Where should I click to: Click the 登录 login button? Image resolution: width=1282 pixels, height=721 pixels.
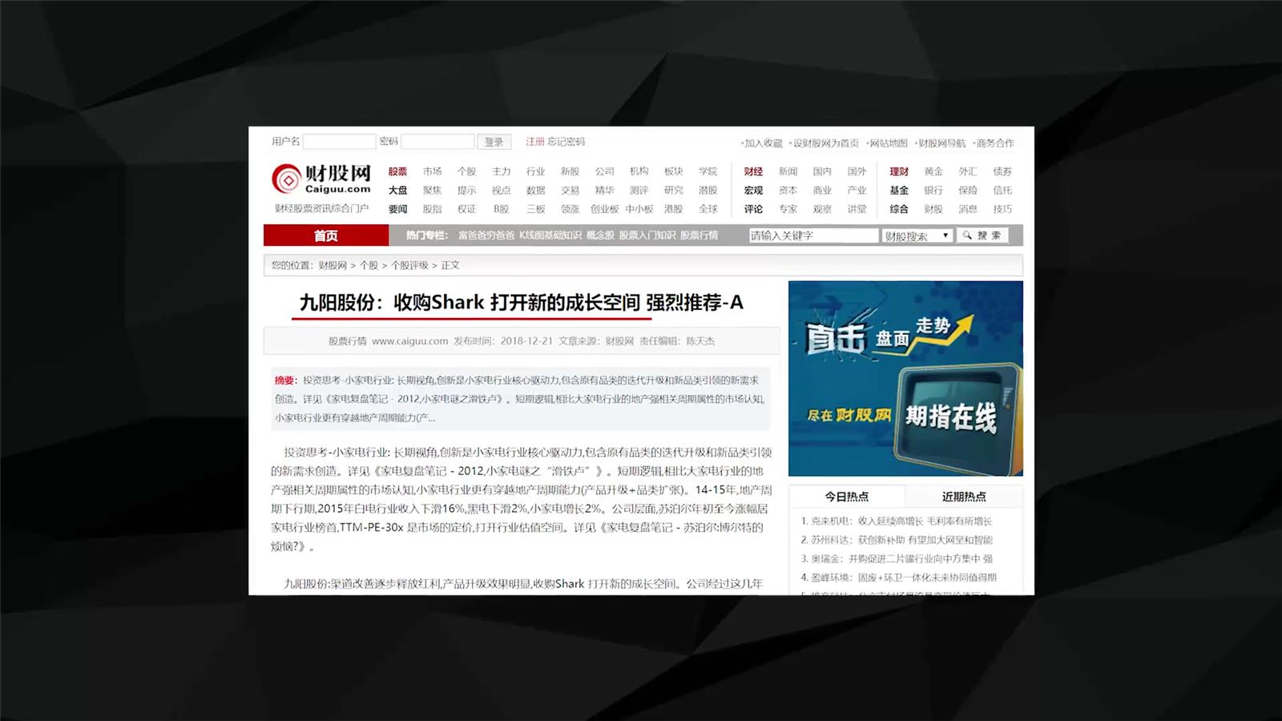[x=494, y=141]
